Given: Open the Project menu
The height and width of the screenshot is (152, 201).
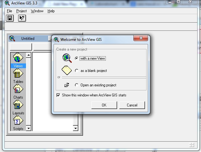Looking at the screenshot, I should coord(21,11).
